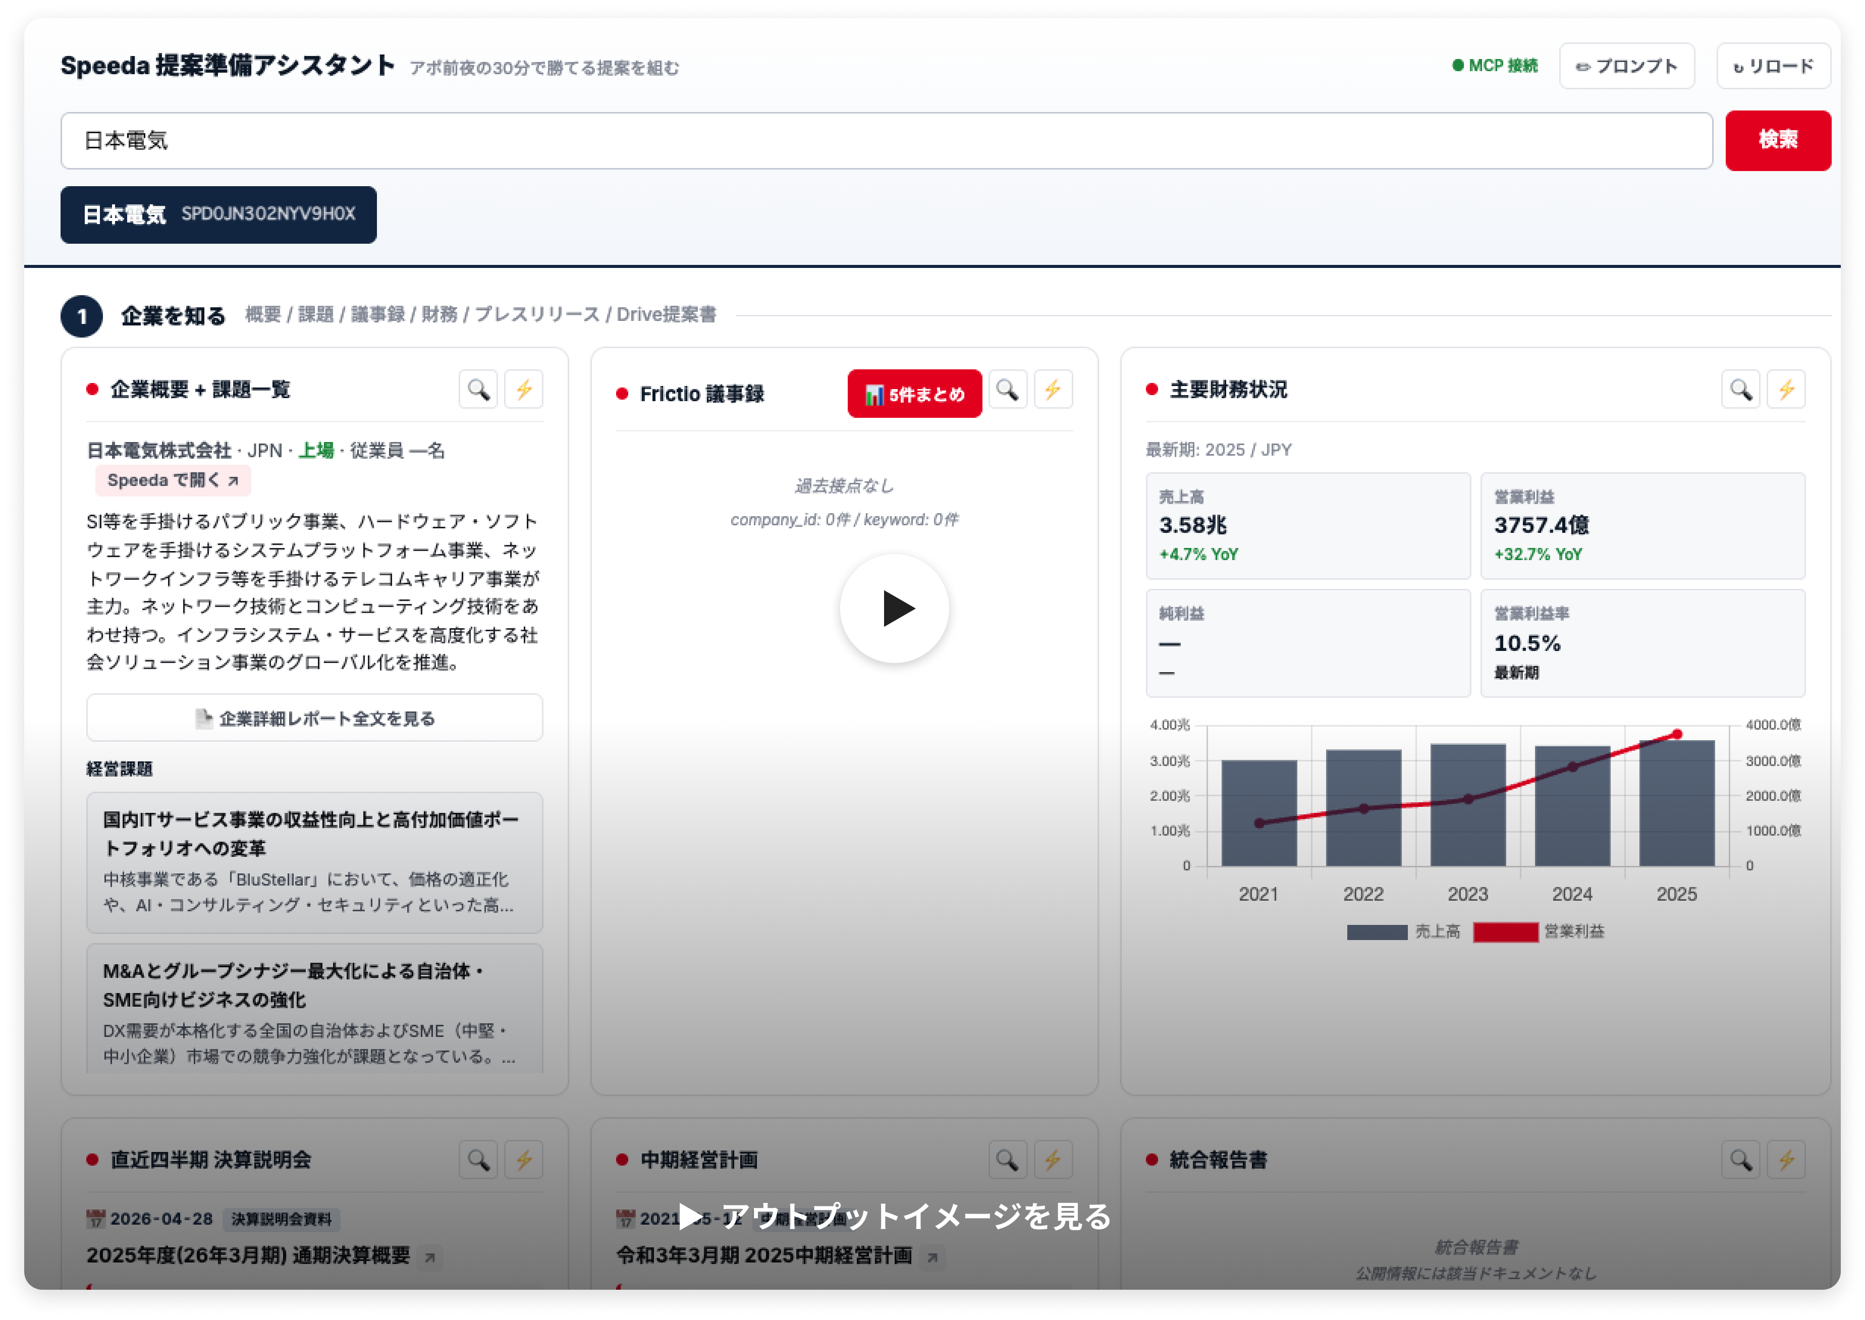Click the 2025 bar in revenue chart
The image size is (1865, 1320).
tap(1676, 803)
